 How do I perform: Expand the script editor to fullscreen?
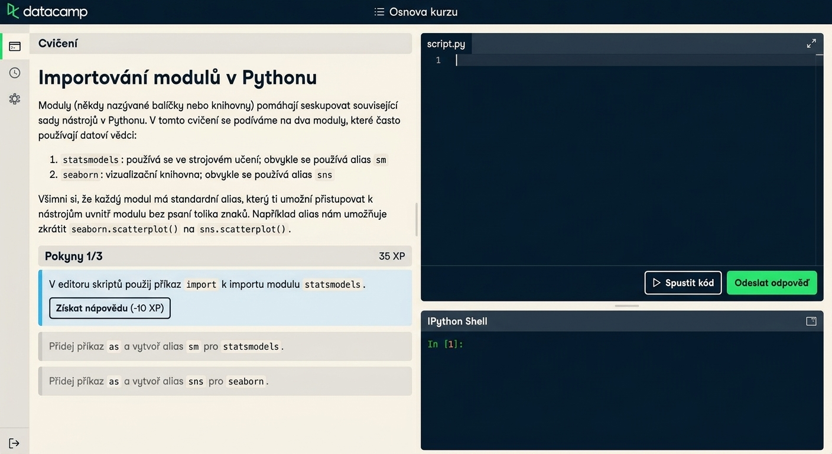point(811,43)
